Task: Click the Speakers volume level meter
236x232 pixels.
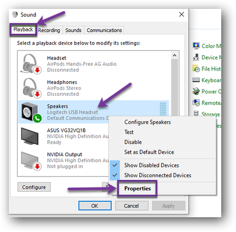Action: [163, 109]
